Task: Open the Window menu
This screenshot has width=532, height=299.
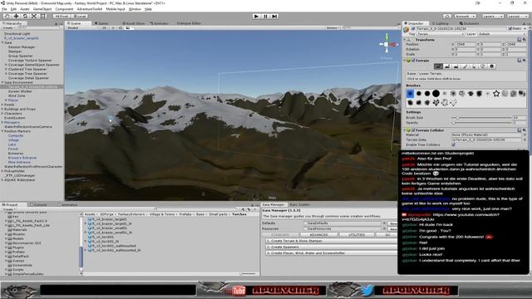Action: [135, 9]
